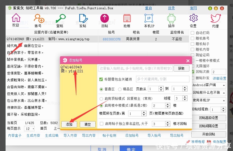The width and height of the screenshot is (233, 151).
Task: Click the 楼才回帖 threshold spinner arrows
Action: pyautogui.click(x=167, y=124)
